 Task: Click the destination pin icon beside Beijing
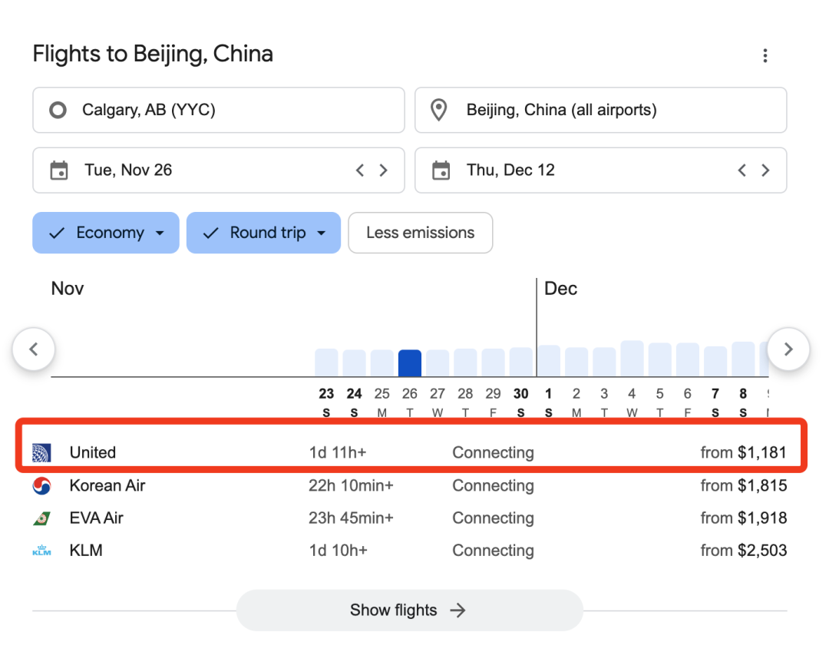pos(438,110)
